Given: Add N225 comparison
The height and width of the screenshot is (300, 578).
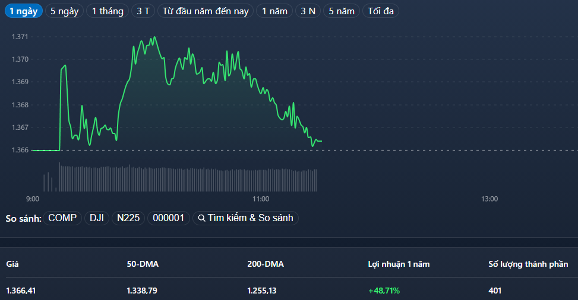Looking at the screenshot, I should click(128, 218).
